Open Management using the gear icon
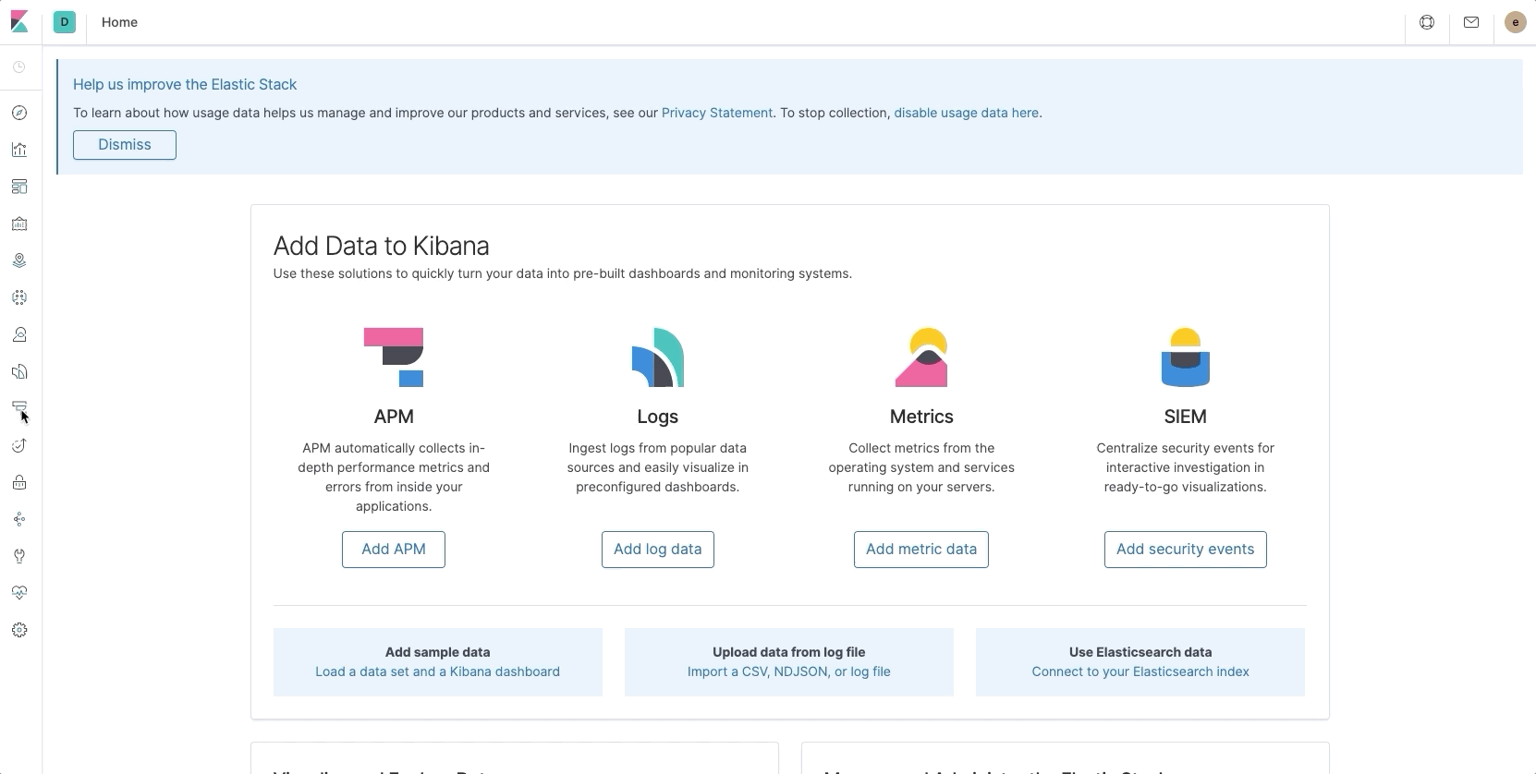 tap(19, 630)
